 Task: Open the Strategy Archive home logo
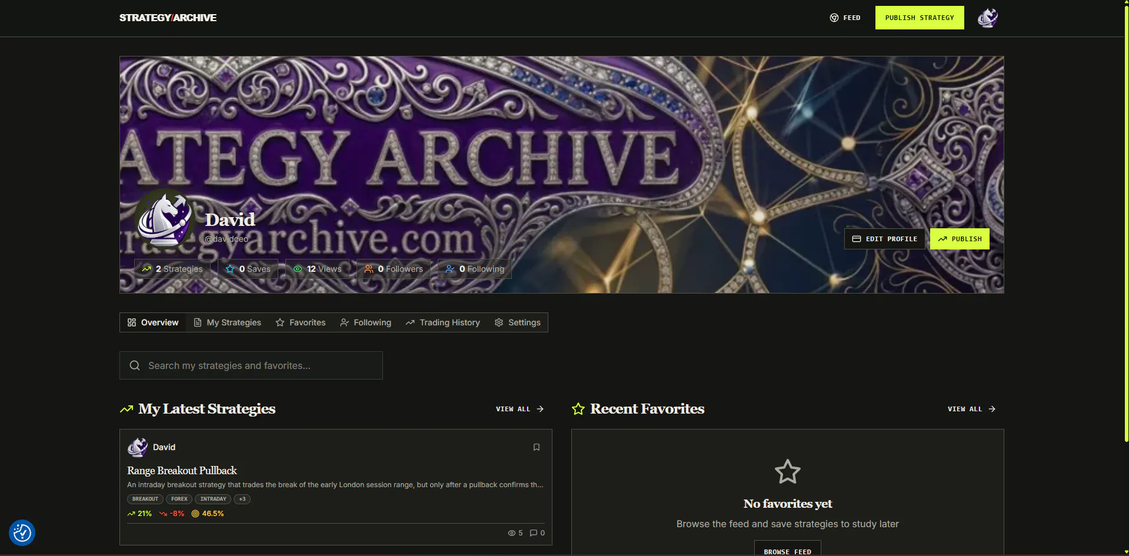[168, 18]
